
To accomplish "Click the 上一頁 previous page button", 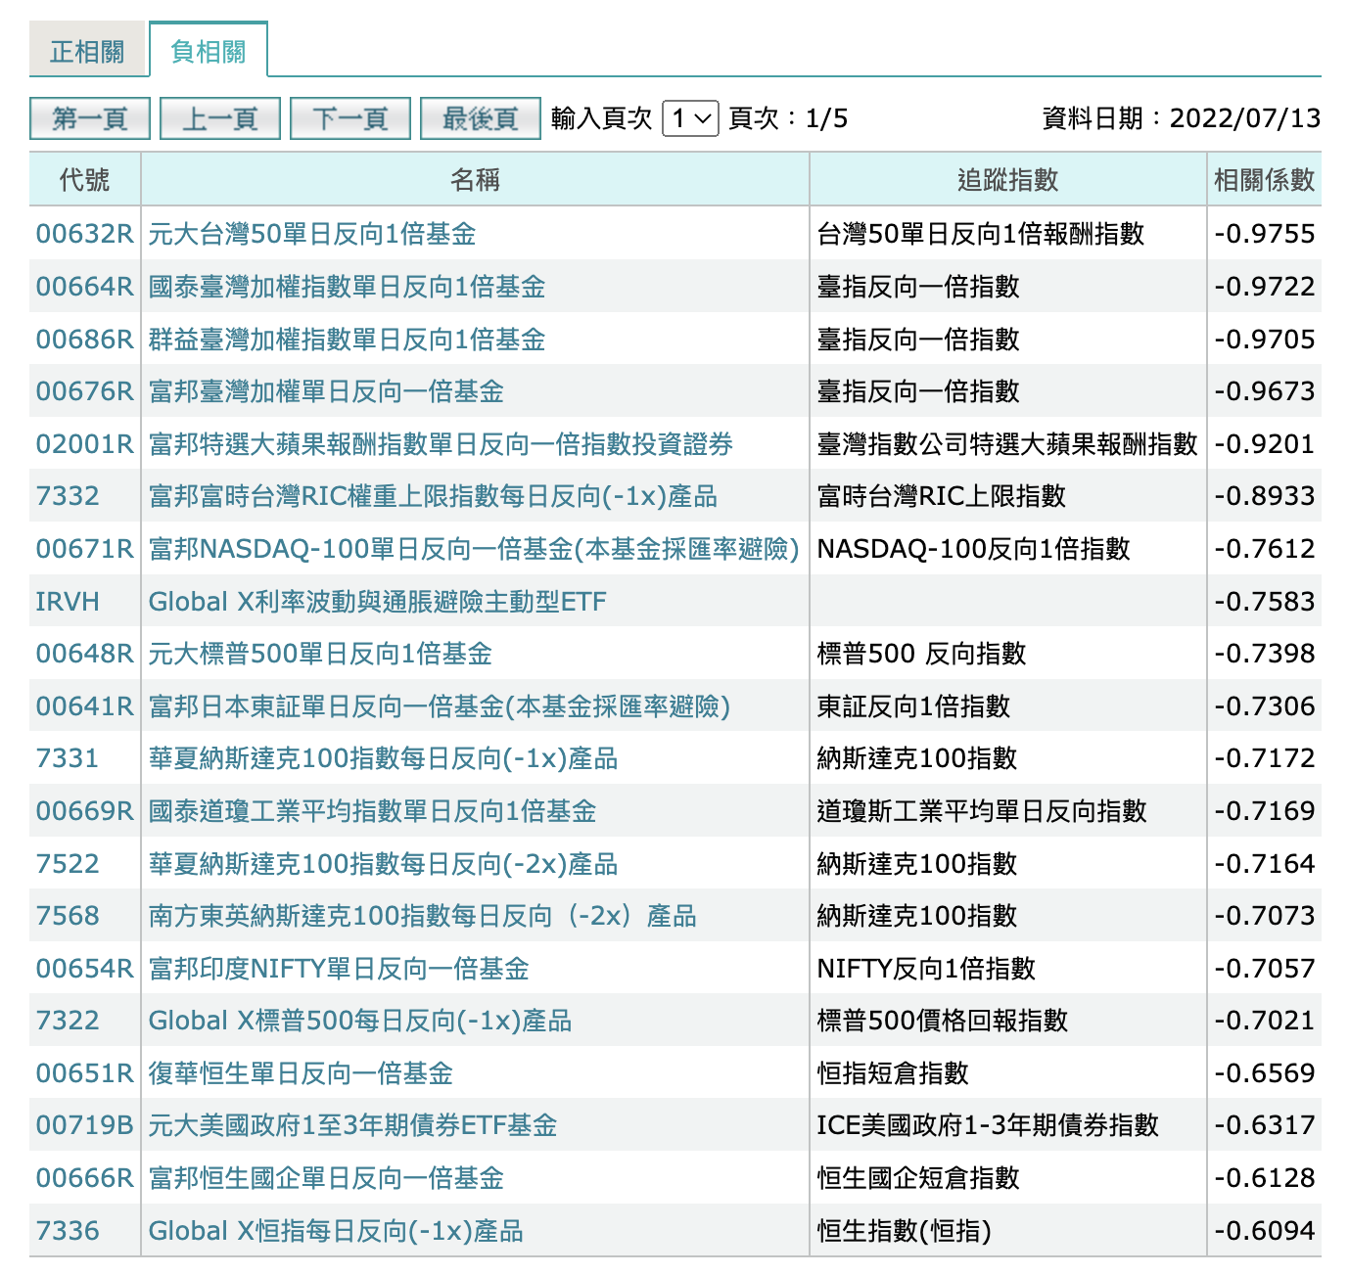I will tap(220, 118).
